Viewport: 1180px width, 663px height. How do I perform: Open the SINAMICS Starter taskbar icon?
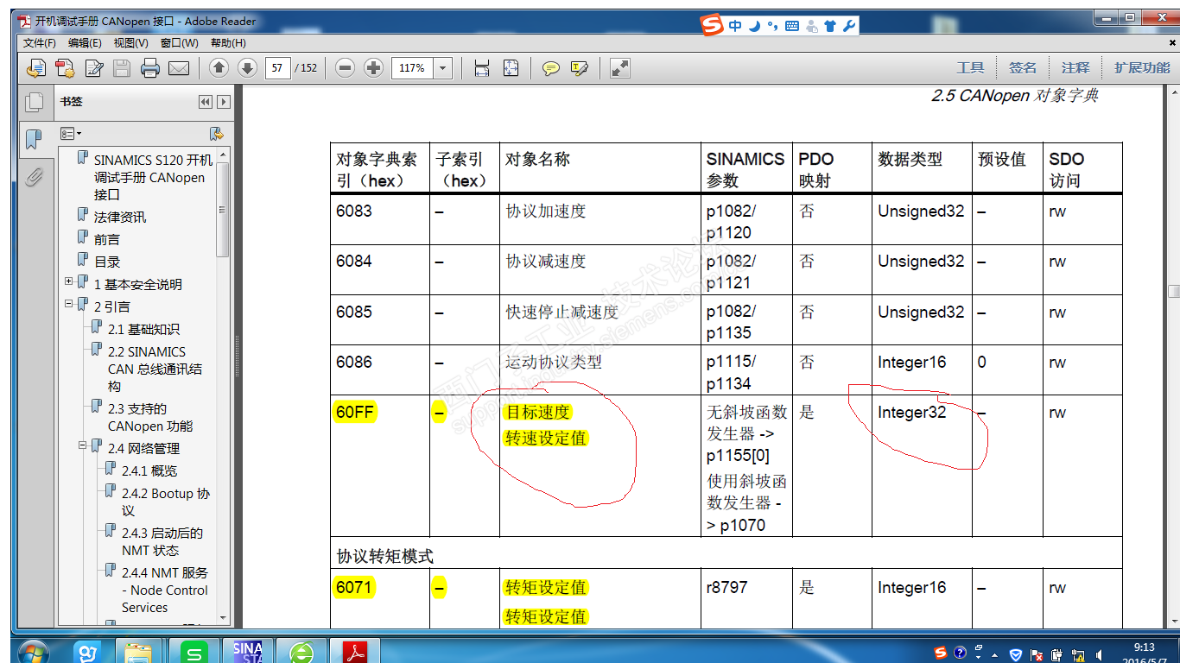[248, 651]
